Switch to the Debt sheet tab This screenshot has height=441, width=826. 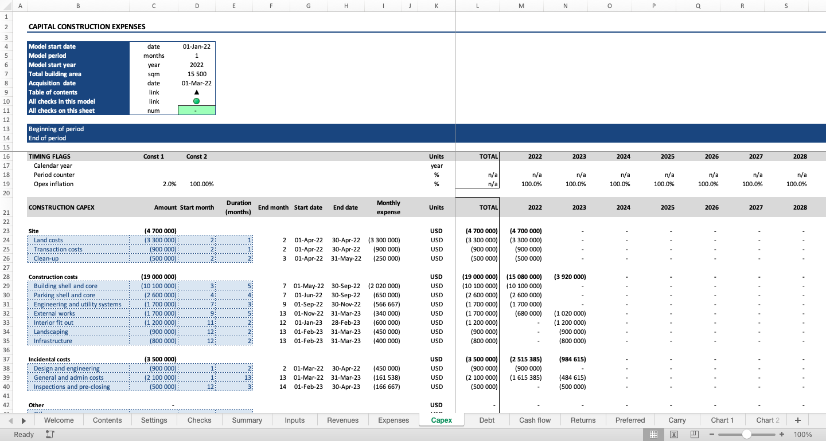point(486,420)
